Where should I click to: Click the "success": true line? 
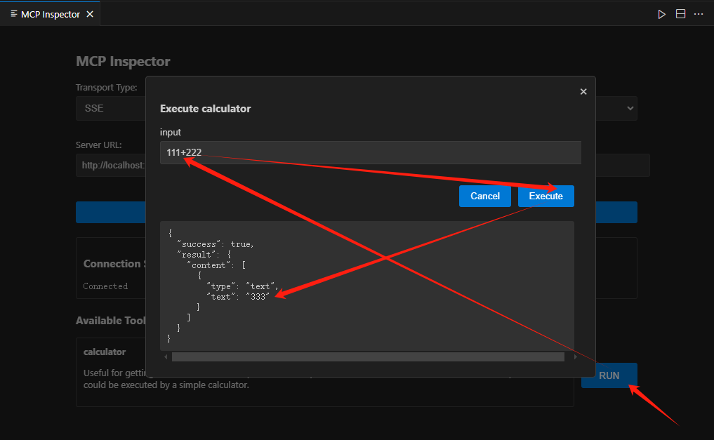216,244
